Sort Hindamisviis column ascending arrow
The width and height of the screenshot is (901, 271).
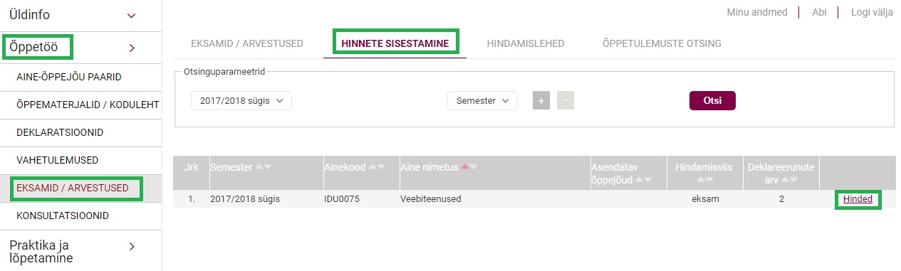700,179
